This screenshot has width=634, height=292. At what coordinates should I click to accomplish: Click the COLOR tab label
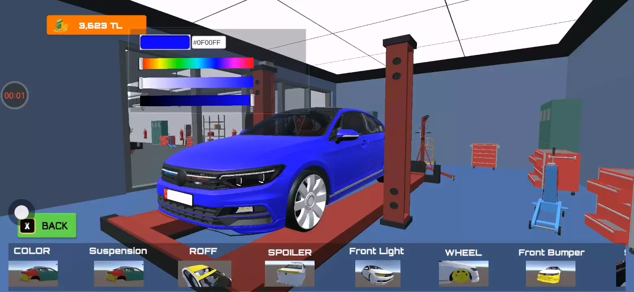32,251
